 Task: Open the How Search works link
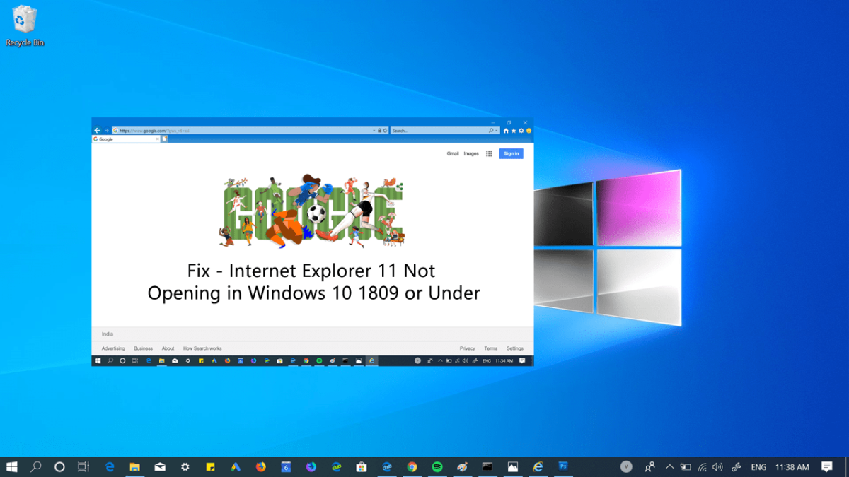point(202,348)
